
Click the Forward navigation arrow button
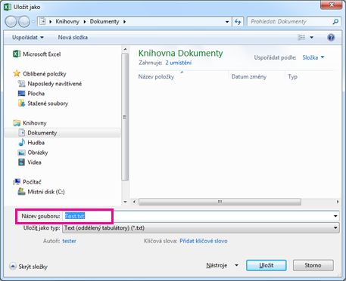[x=24, y=22]
